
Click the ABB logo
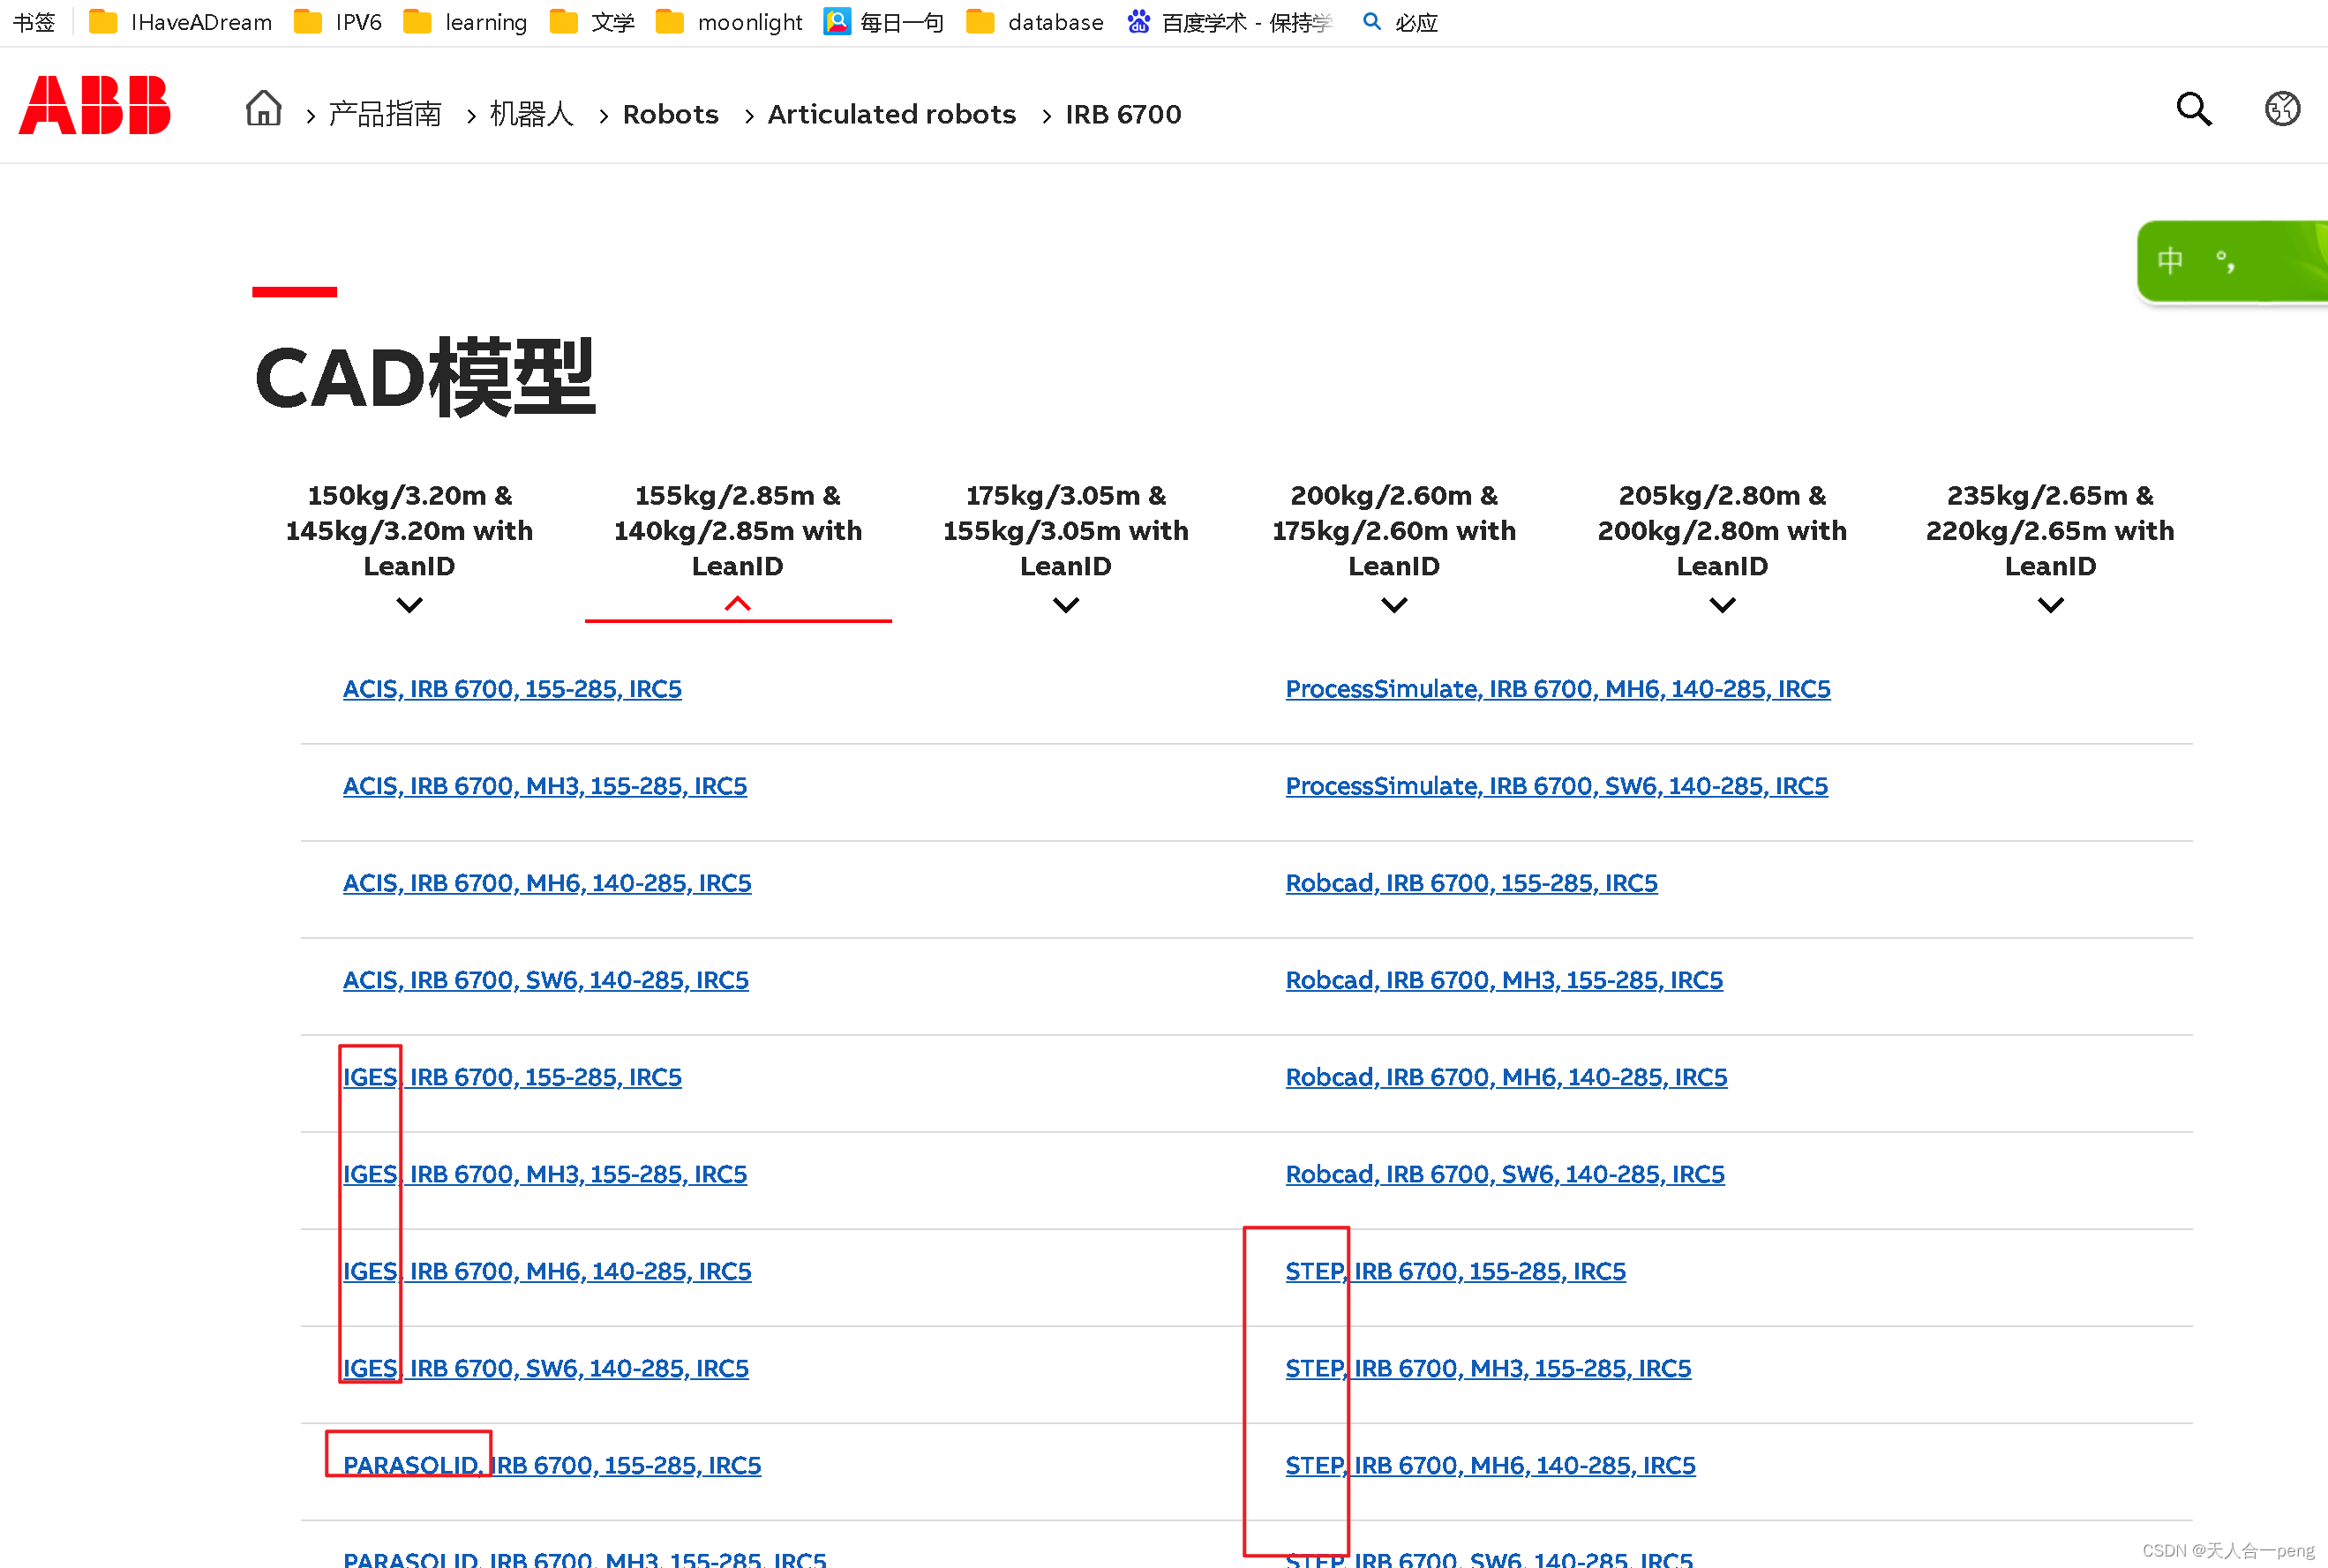click(x=95, y=106)
